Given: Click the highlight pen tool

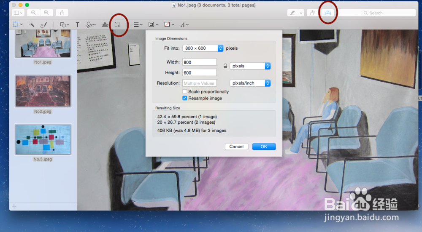Looking at the screenshot, I should pos(292,13).
